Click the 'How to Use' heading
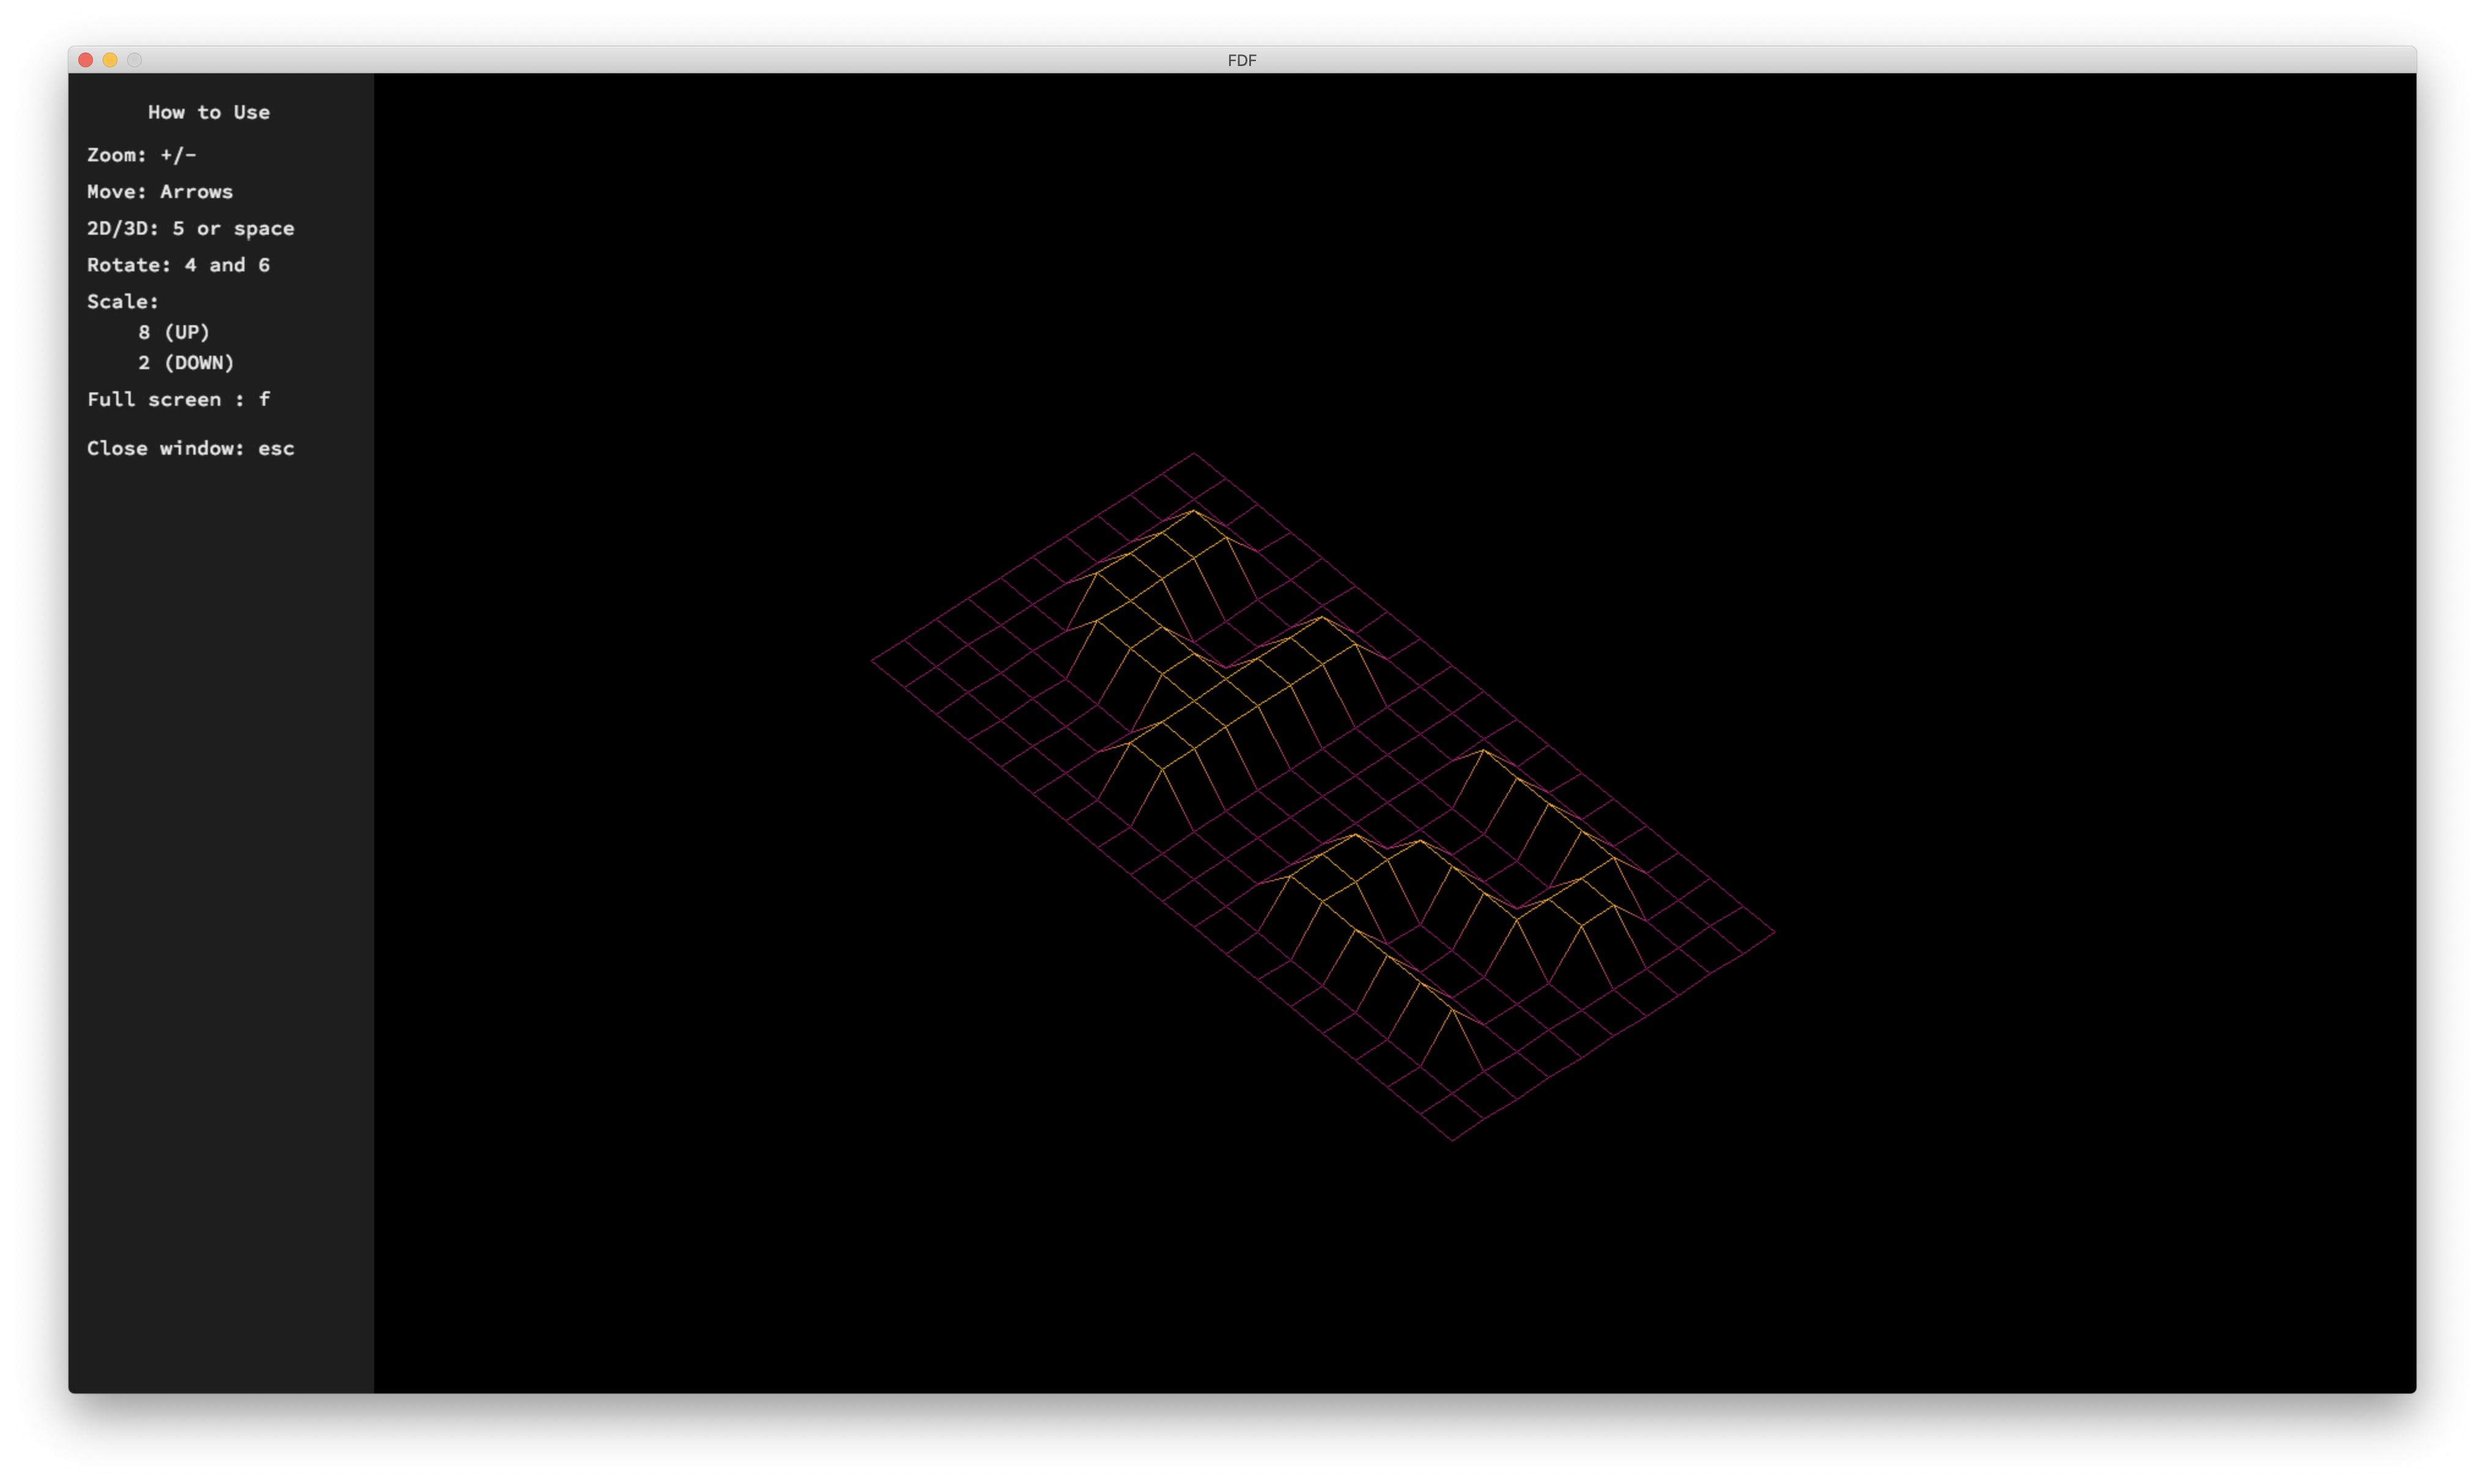Viewport: 2485px width, 1484px height. click(208, 112)
